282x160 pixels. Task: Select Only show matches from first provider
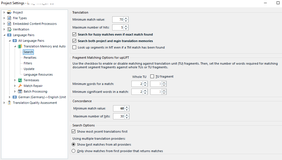coord(74,151)
